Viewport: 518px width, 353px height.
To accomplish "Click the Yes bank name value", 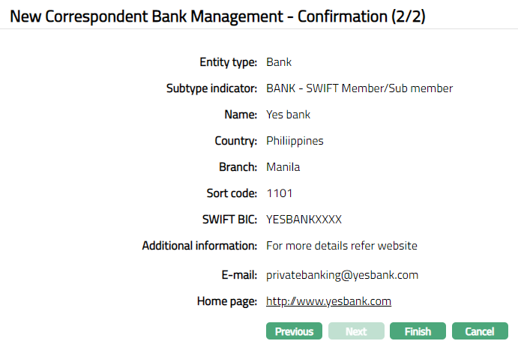I will (x=288, y=115).
